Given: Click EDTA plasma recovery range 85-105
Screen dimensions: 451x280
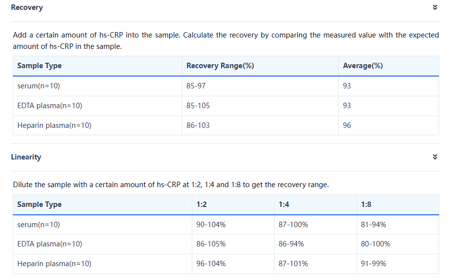Looking at the screenshot, I should pyautogui.click(x=198, y=106).
